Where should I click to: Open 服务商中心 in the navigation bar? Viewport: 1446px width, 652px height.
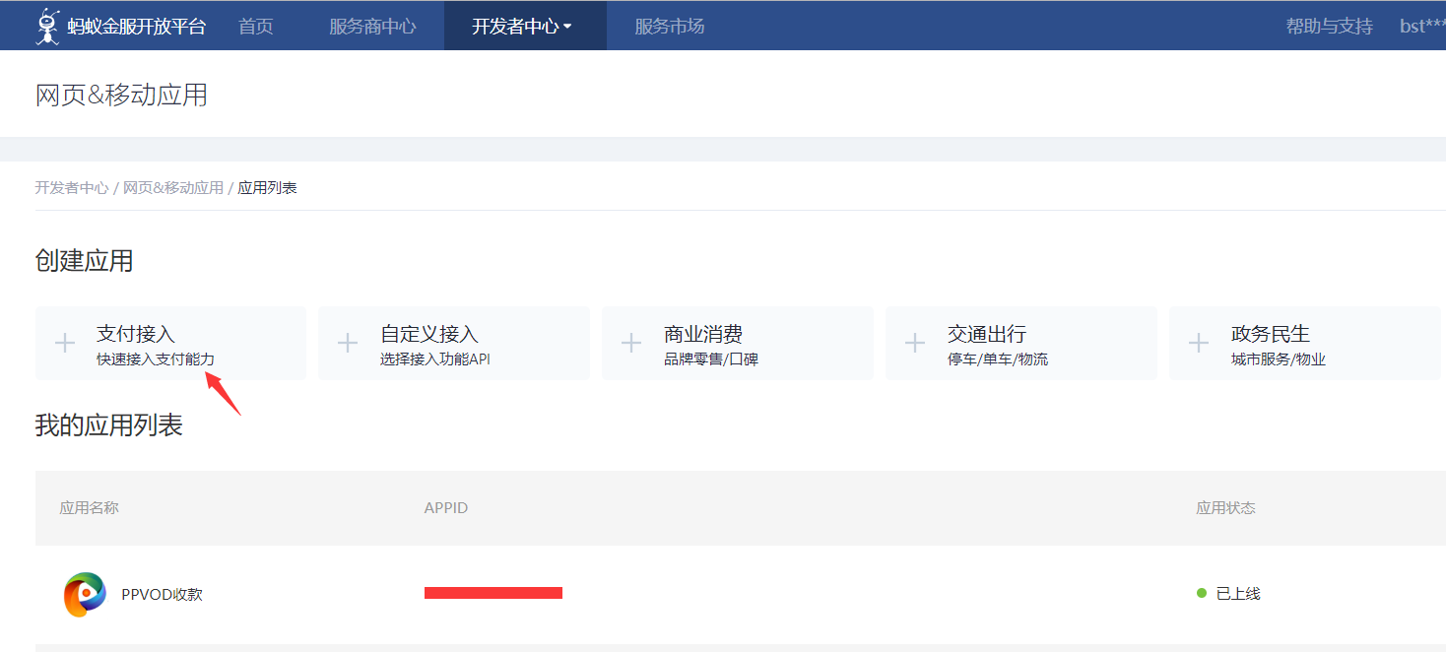click(372, 27)
